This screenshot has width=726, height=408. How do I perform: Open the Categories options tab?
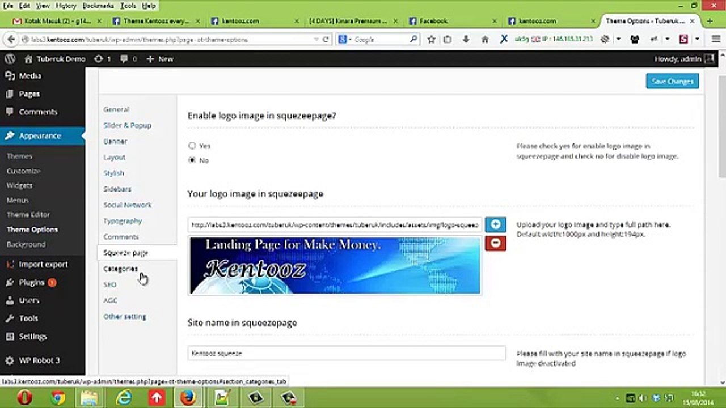[x=120, y=269]
